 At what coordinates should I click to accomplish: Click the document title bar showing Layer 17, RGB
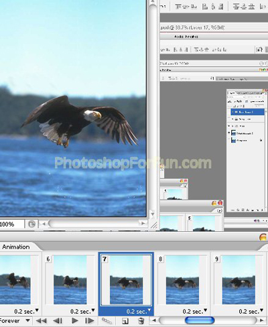[214, 27]
